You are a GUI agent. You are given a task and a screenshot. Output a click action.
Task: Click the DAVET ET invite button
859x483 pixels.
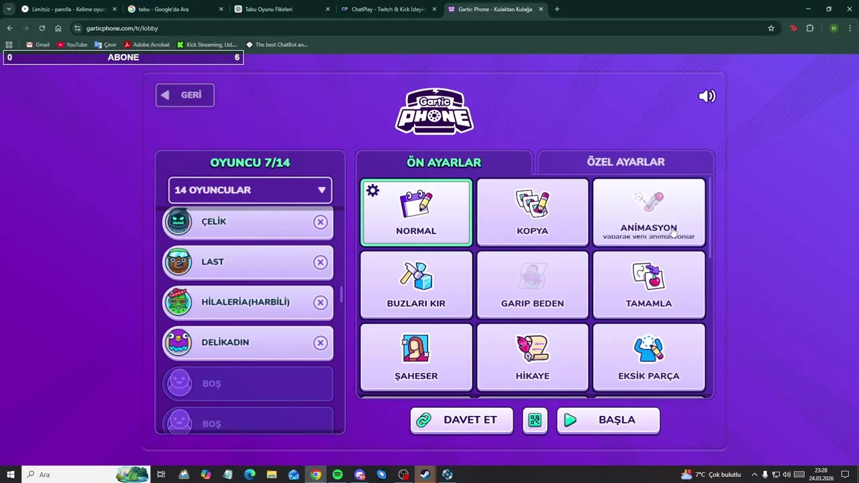pos(462,420)
